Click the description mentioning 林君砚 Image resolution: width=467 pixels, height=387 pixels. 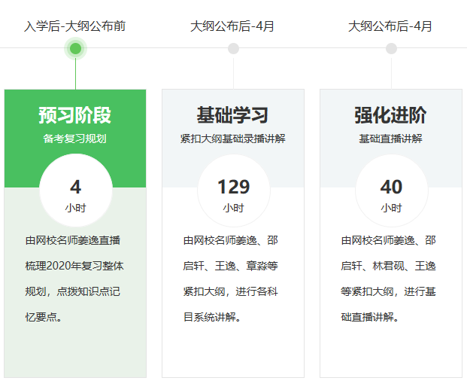click(391, 279)
